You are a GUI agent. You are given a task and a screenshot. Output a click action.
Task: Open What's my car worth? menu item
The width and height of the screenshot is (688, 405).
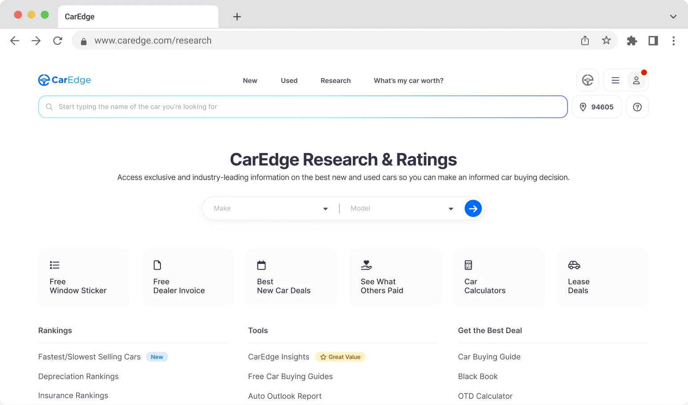[408, 81]
